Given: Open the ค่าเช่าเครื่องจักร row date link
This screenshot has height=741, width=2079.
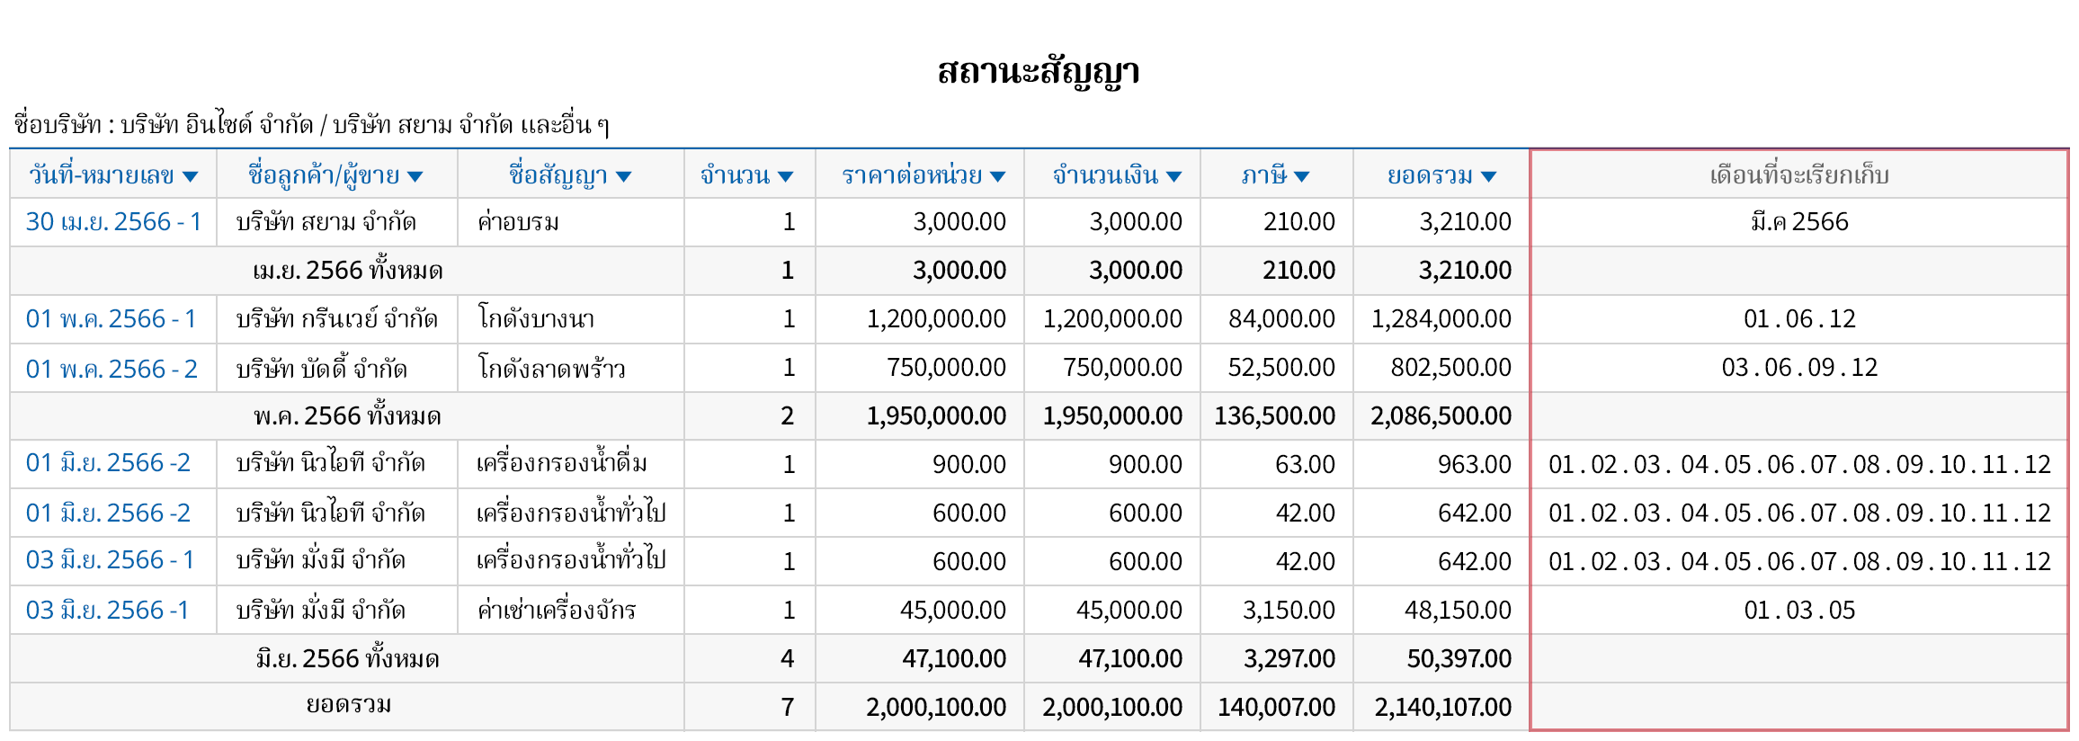Looking at the screenshot, I should (108, 610).
